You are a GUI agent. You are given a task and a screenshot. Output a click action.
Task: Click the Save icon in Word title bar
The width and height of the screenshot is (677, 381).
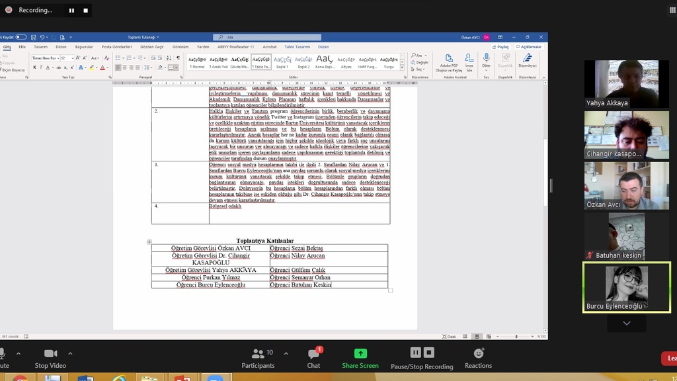(33, 37)
